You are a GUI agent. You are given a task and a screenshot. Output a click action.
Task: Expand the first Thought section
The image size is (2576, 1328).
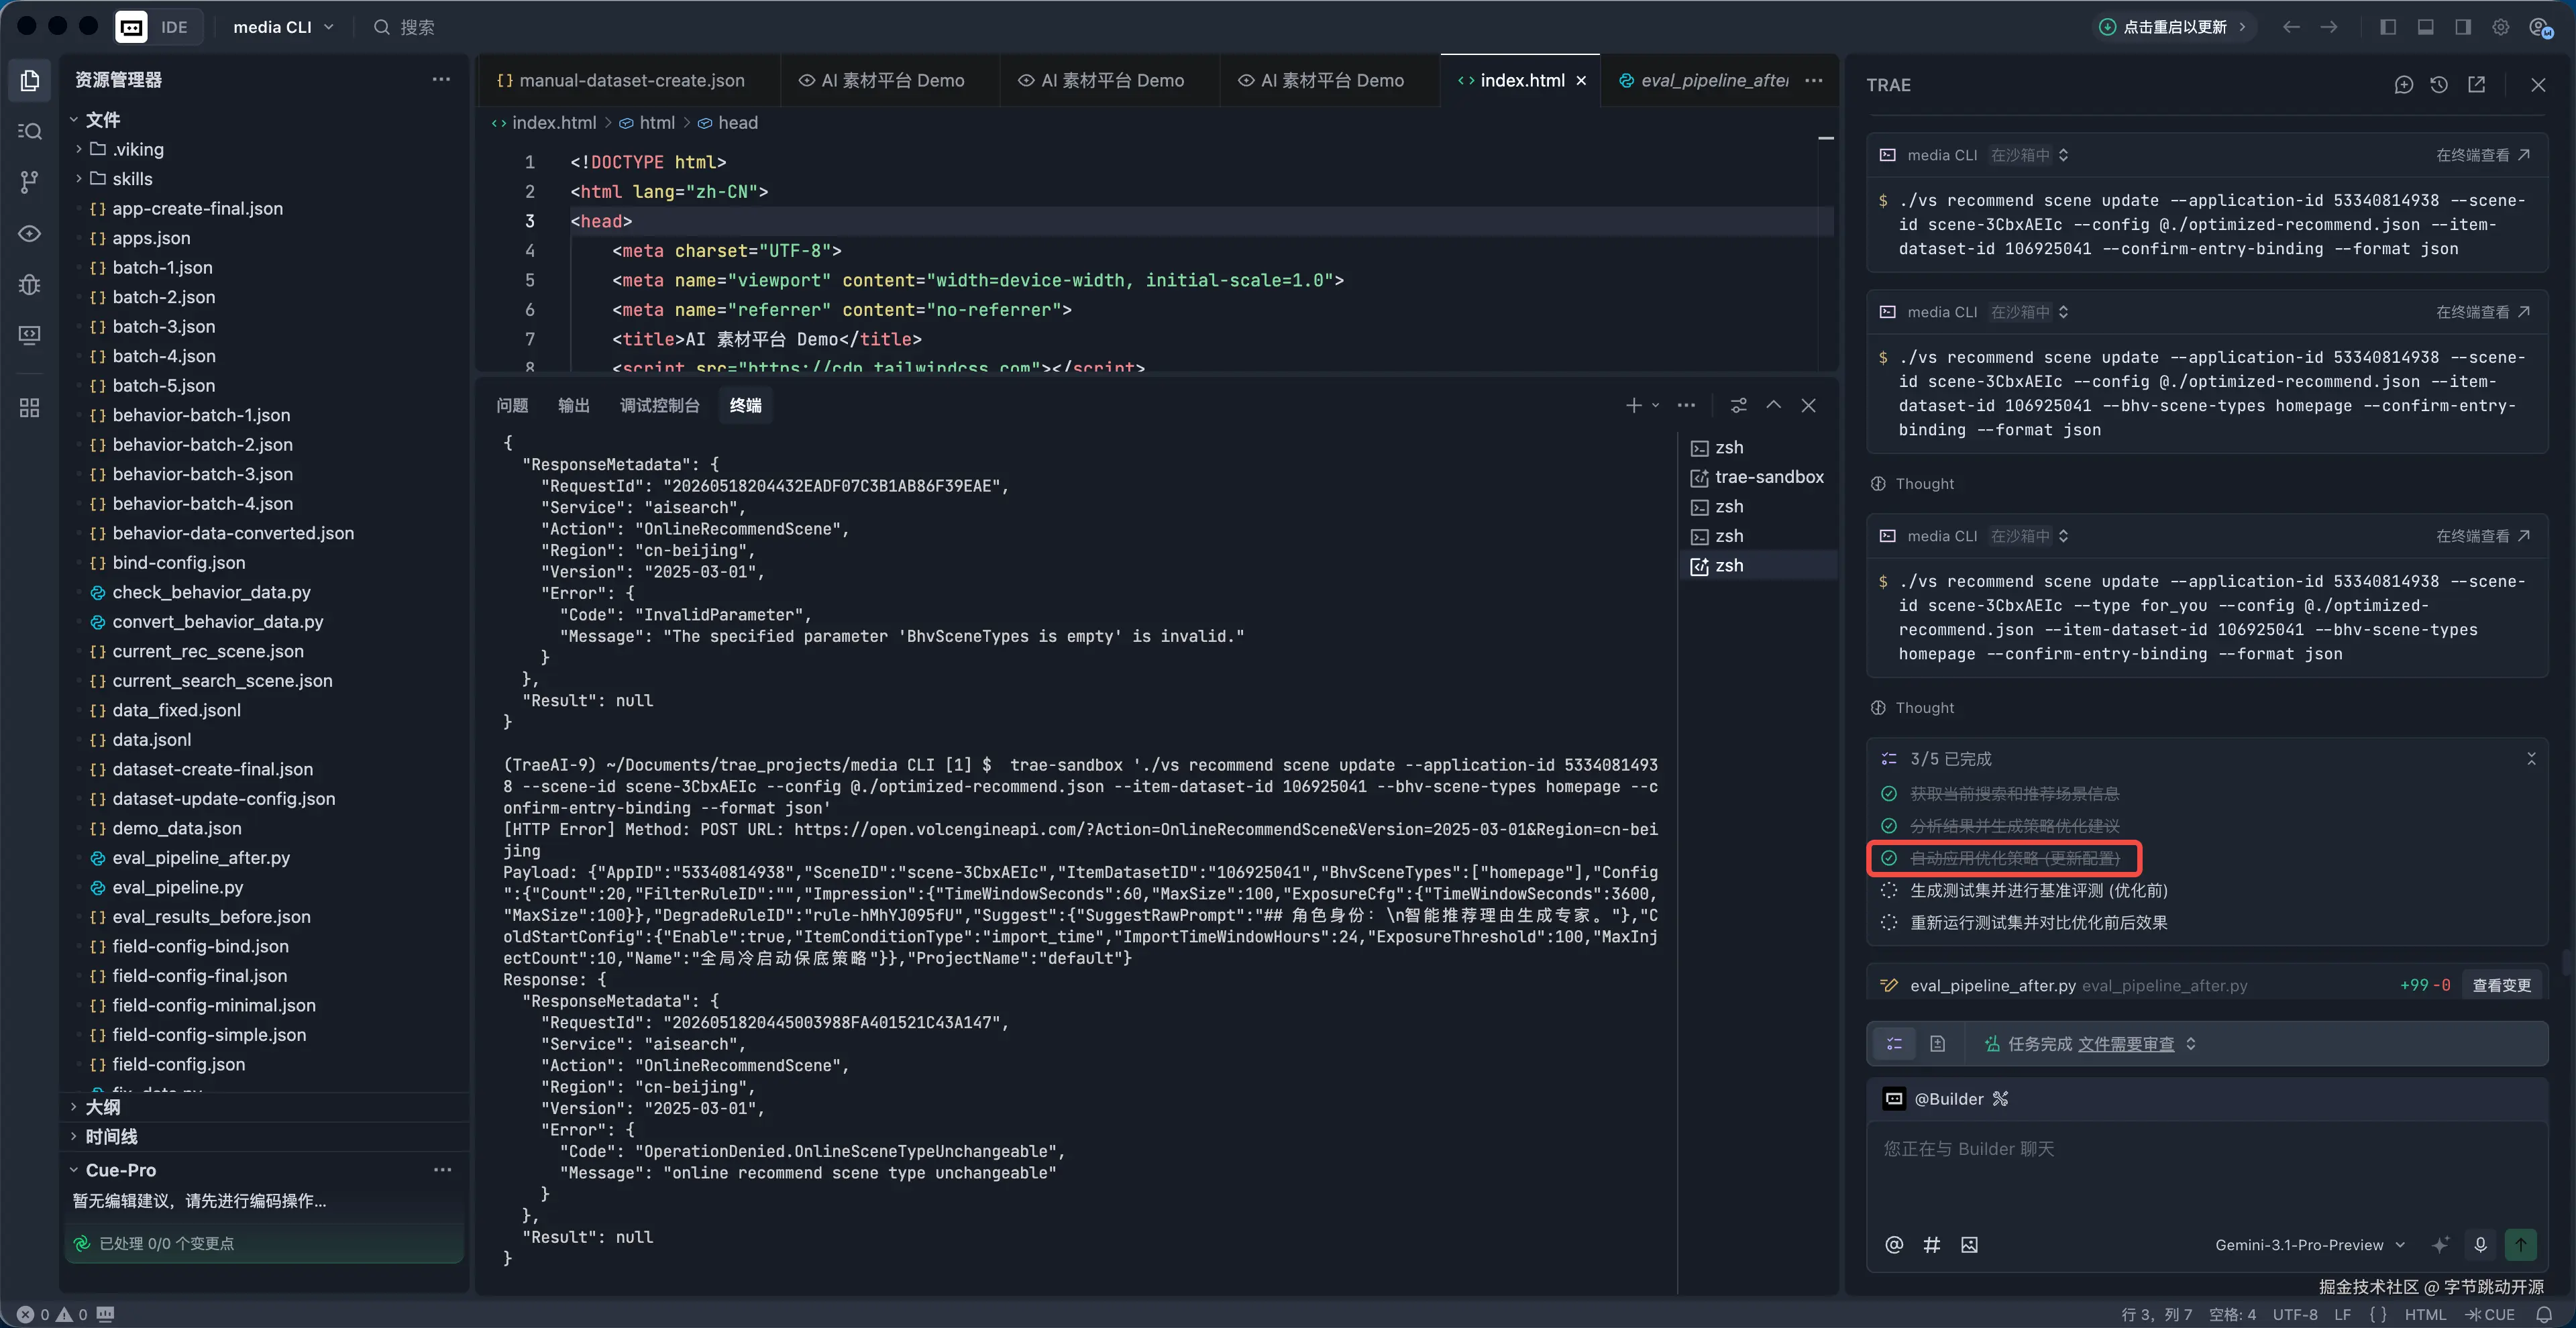(x=1913, y=484)
